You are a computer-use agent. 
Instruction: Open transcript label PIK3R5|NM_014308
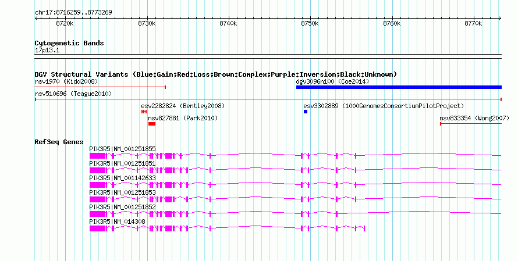[117, 221]
